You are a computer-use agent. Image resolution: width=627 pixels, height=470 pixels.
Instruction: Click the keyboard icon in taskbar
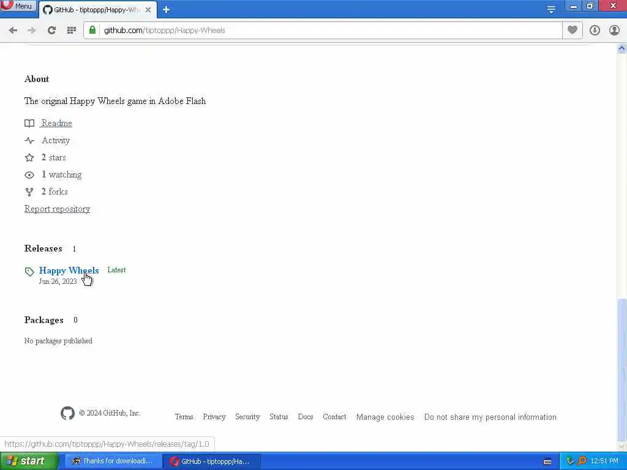pos(547,461)
